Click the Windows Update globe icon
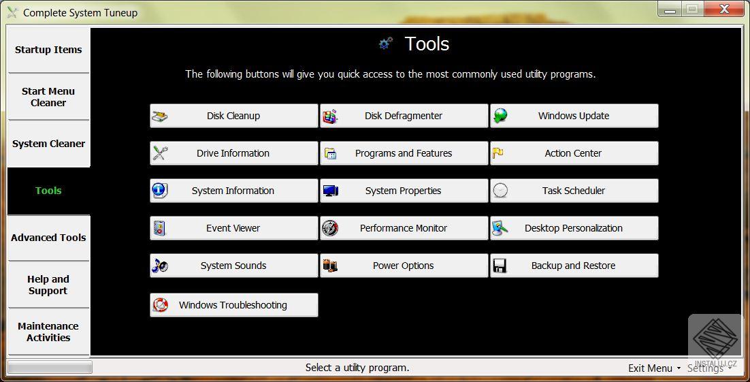This screenshot has width=750, height=382. click(x=500, y=116)
